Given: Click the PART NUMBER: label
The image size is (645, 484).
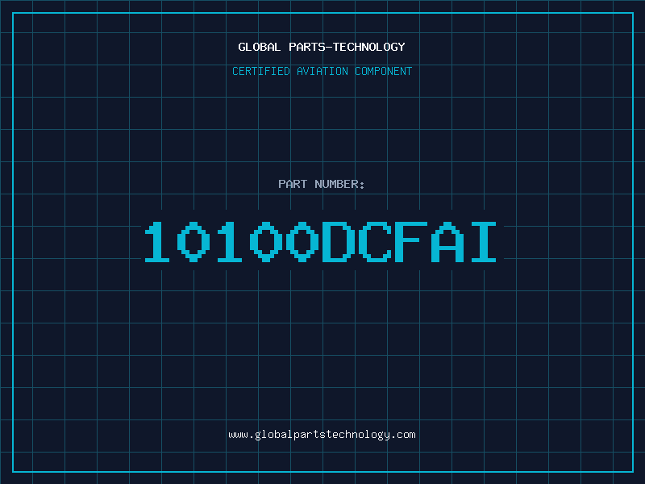Looking at the screenshot, I should point(321,184).
